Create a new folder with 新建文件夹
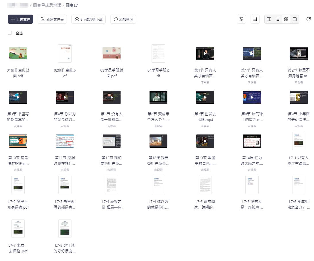Screen dimensions: 314x261 coord(52,19)
